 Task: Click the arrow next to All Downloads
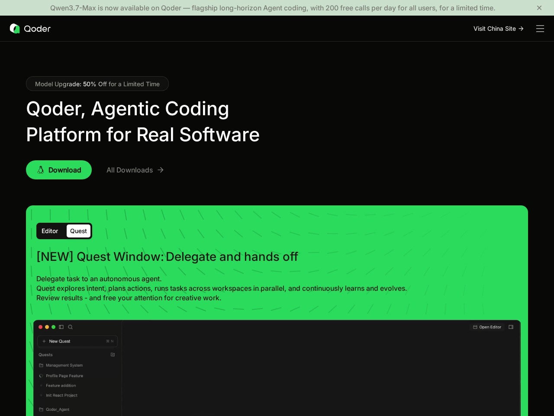click(x=161, y=170)
